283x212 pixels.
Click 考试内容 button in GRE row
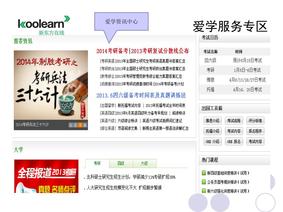tap(255, 142)
